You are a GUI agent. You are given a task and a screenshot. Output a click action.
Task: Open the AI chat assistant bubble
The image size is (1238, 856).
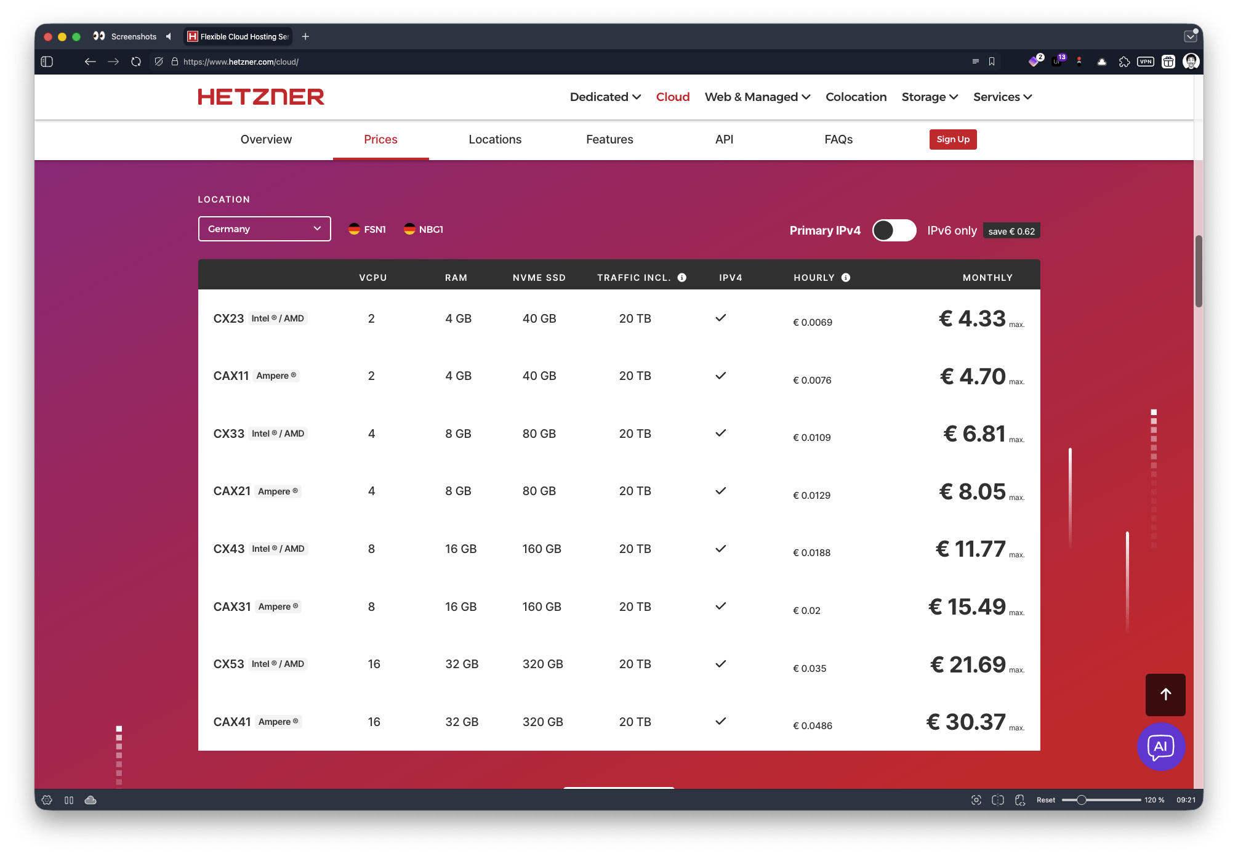(1161, 747)
